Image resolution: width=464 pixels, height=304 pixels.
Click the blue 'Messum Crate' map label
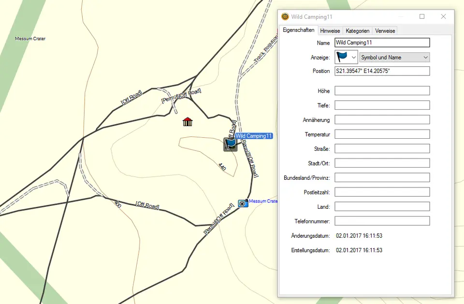[263, 201]
